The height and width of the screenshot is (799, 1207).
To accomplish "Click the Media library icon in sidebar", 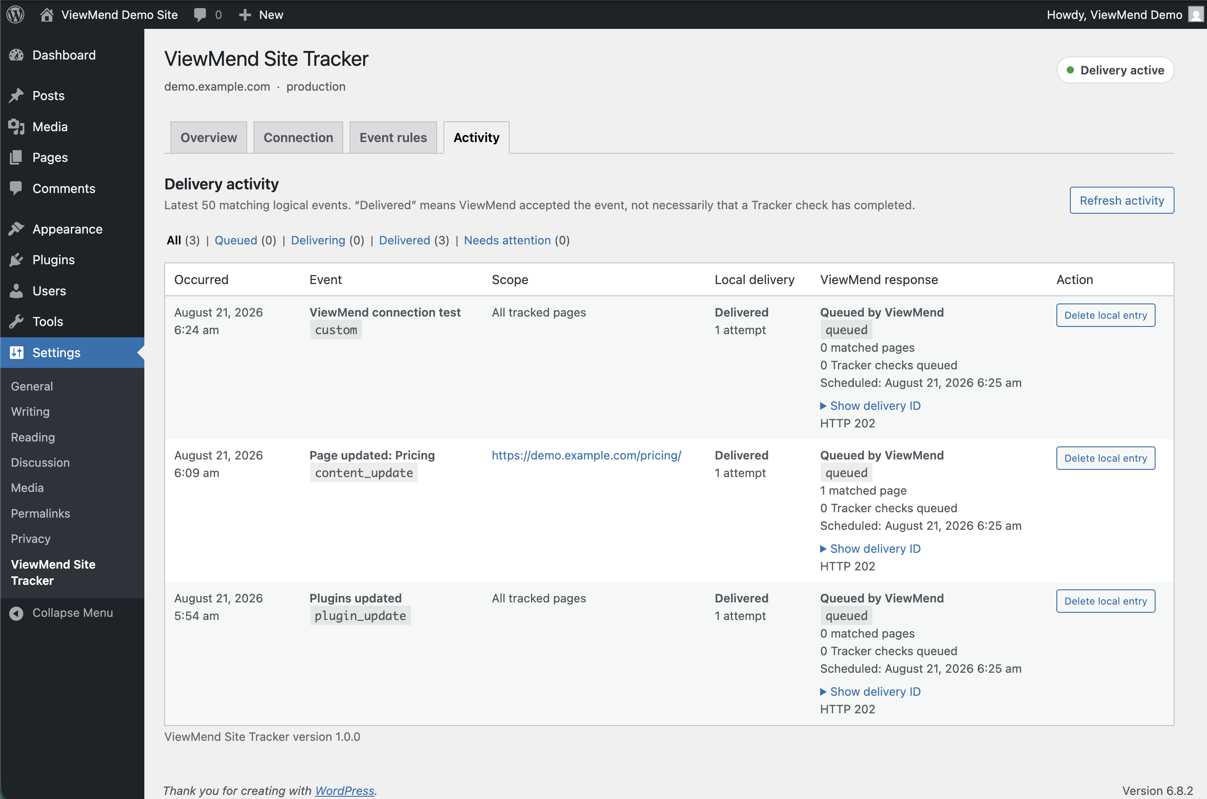I will [x=16, y=127].
